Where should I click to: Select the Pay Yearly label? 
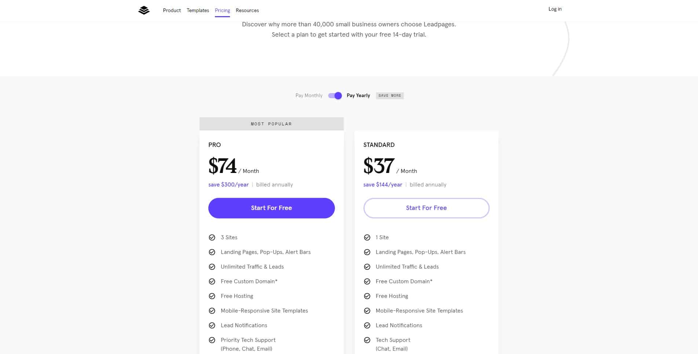click(358, 95)
